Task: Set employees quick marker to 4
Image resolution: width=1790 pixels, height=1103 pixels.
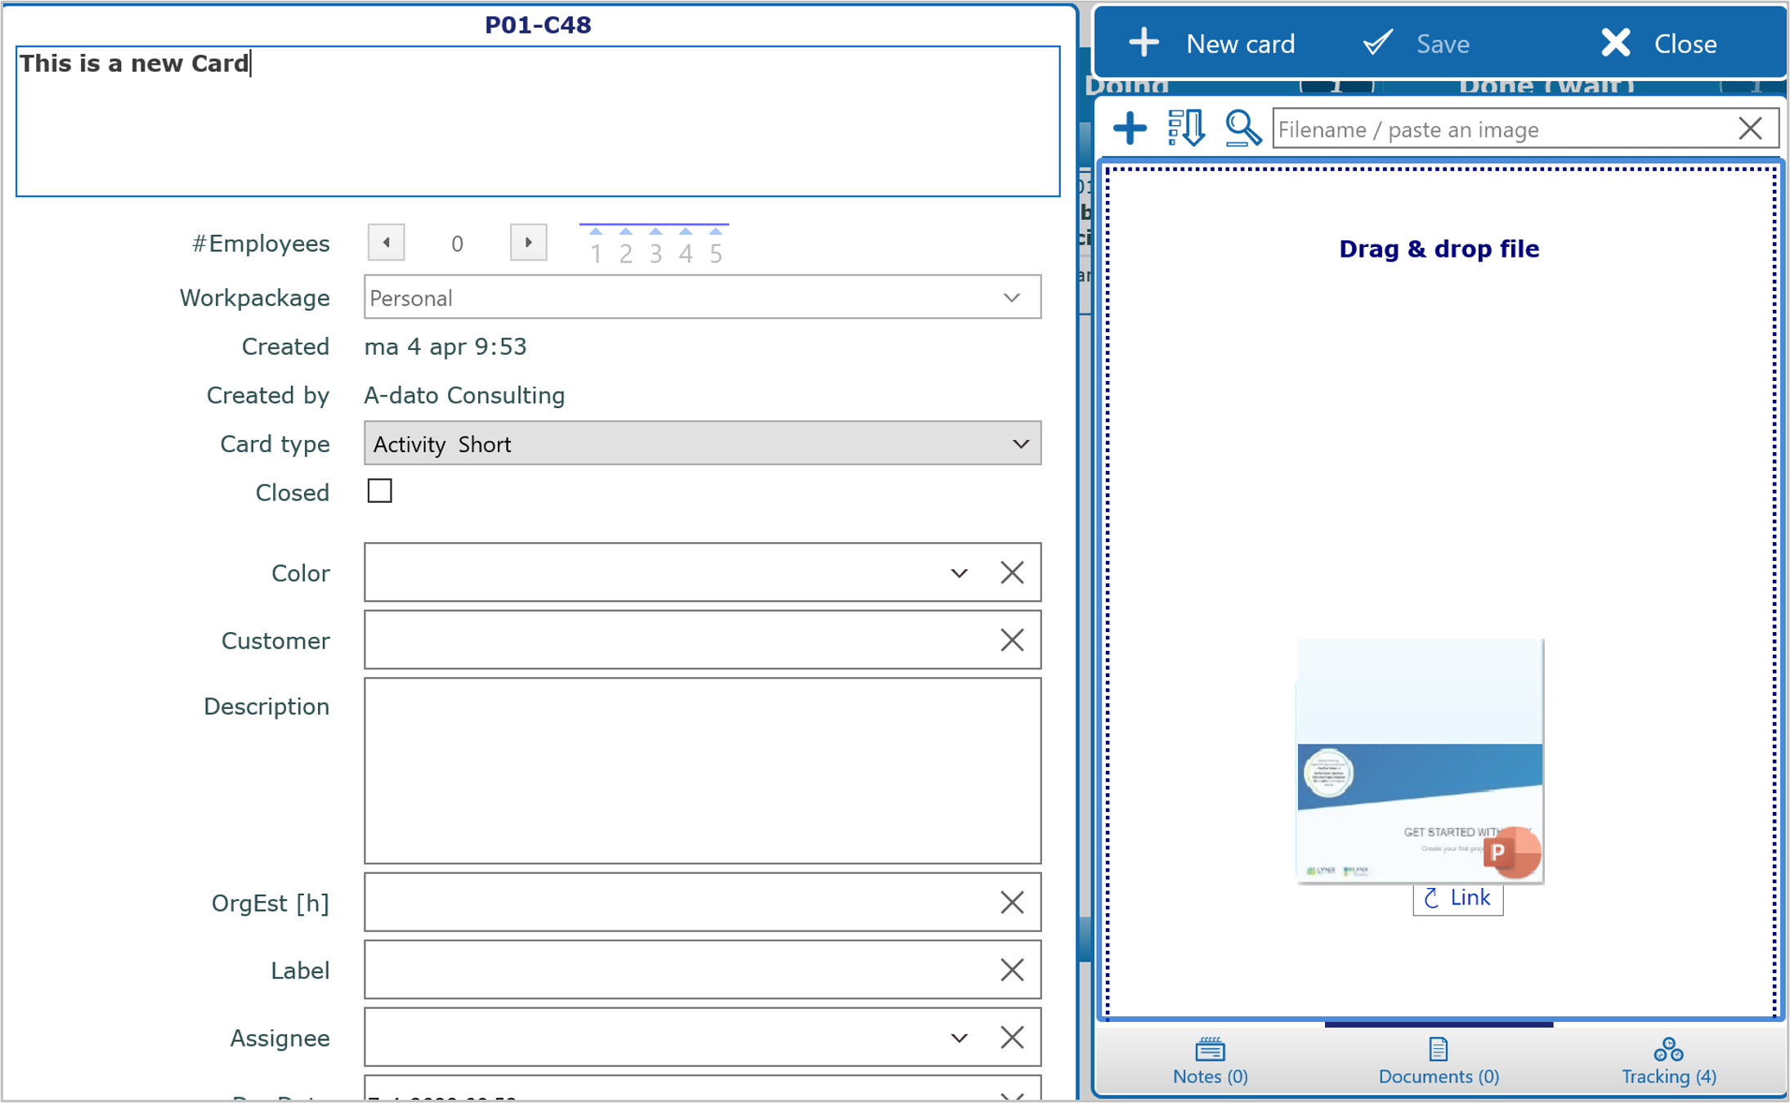Action: (x=686, y=247)
